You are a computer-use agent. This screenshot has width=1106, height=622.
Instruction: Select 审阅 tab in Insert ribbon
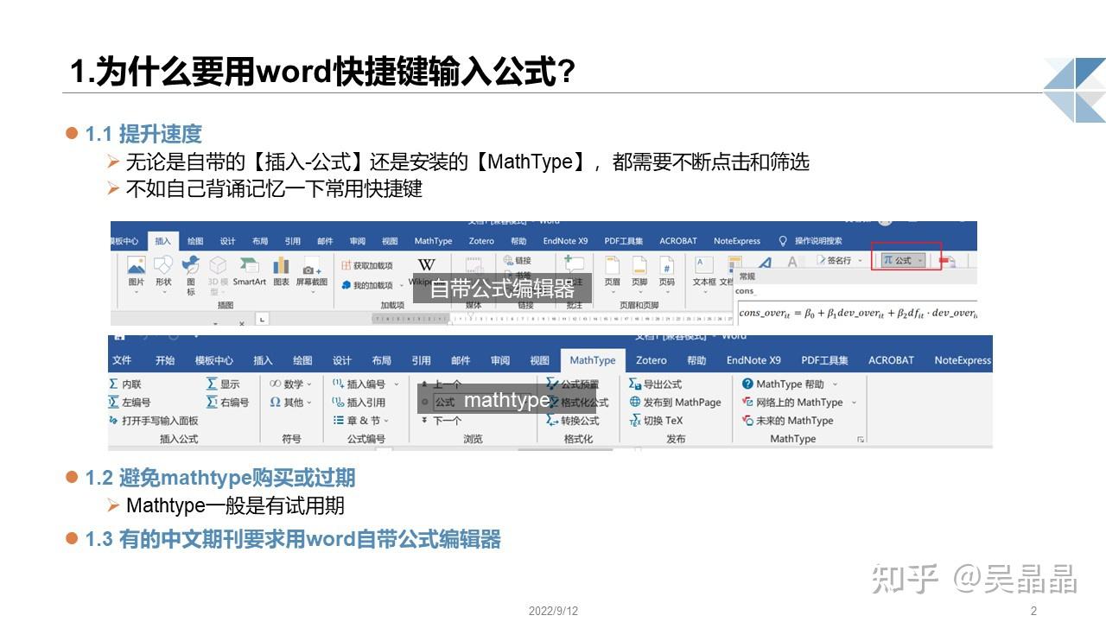[357, 241]
